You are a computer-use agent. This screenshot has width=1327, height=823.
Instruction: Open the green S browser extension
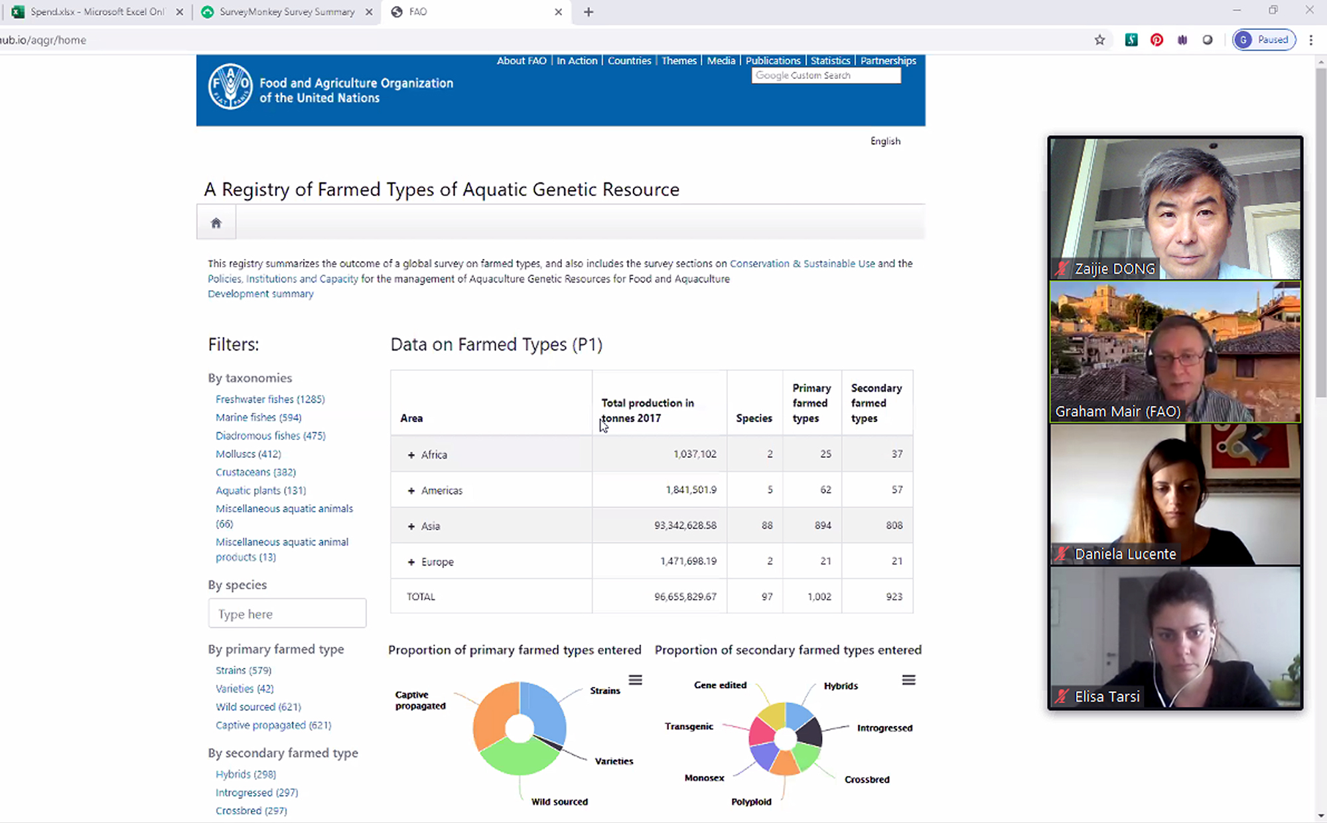point(1131,40)
